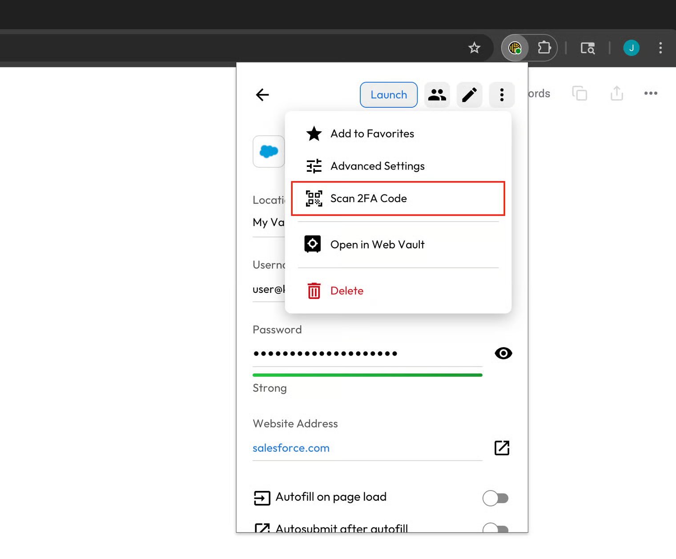Open sharing via the people icon

pyautogui.click(x=437, y=95)
